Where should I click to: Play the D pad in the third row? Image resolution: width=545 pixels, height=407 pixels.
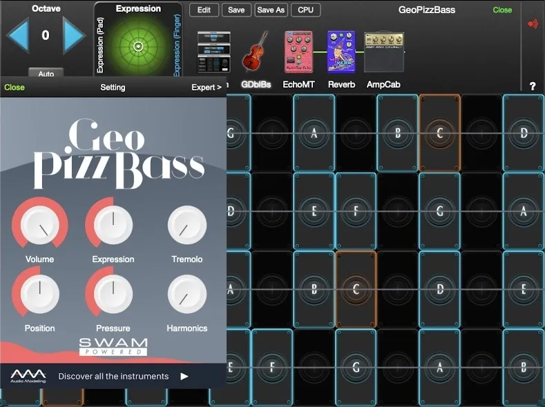(440, 289)
